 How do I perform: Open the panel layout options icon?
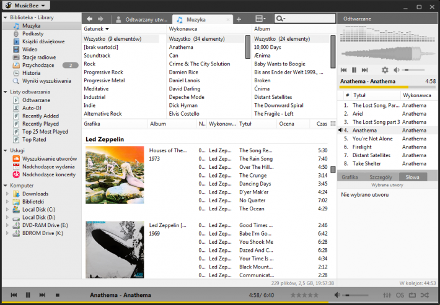coord(260,19)
